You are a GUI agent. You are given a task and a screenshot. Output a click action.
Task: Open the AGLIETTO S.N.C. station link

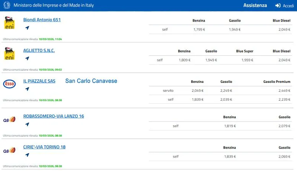[39, 50]
